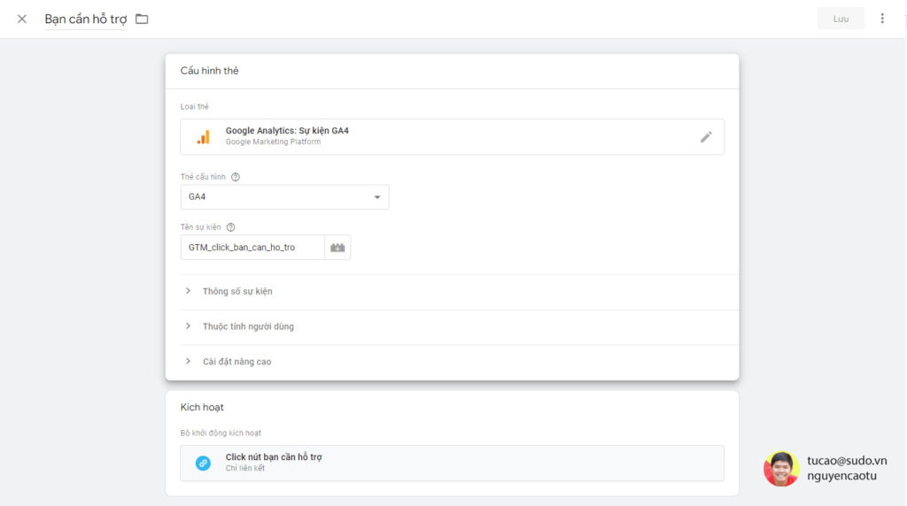Rename the tag title Bạn cần hỗ trợ

85,19
